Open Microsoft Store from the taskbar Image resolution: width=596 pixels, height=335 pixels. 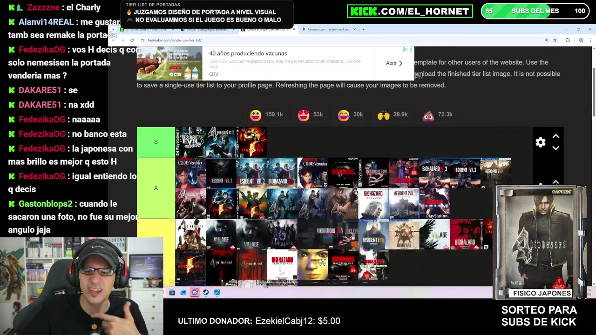coord(172,292)
